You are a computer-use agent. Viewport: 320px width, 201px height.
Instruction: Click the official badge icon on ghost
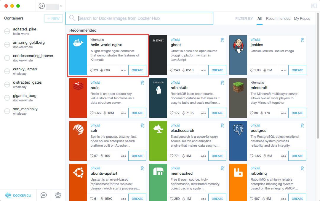pos(222,40)
